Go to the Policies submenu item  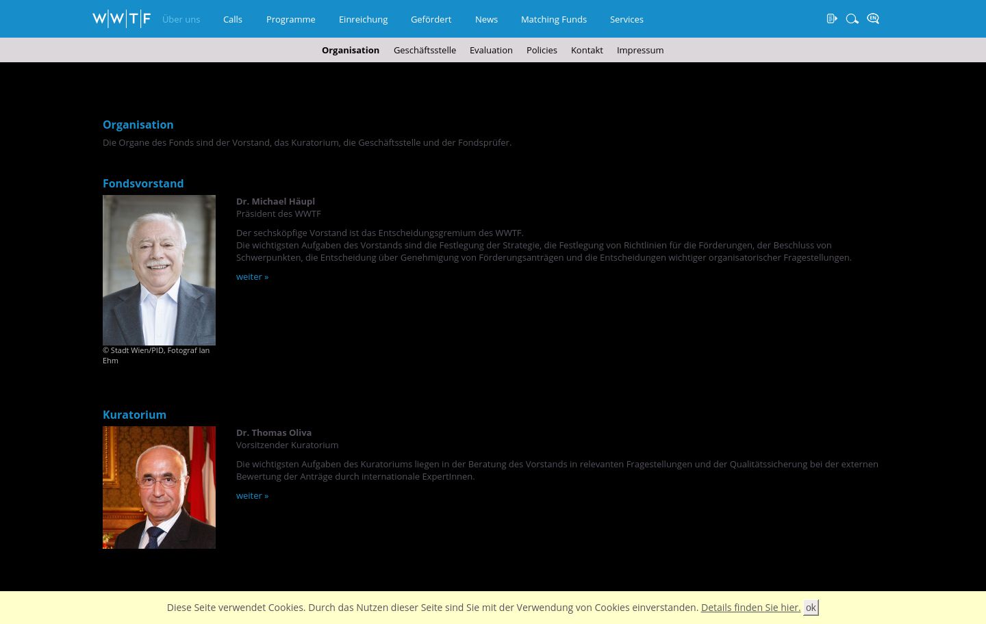[542, 50]
